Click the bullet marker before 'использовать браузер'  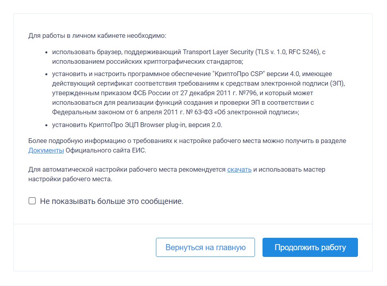46,53
